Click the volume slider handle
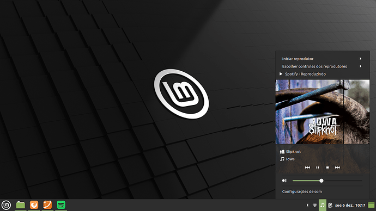376x211 pixels. tap(322, 181)
